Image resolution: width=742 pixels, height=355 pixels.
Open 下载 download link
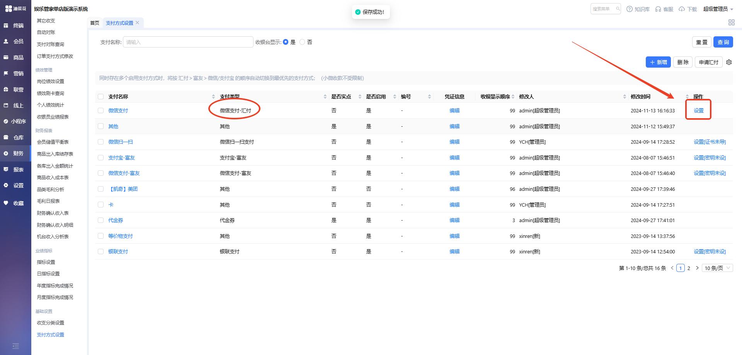tap(688, 9)
